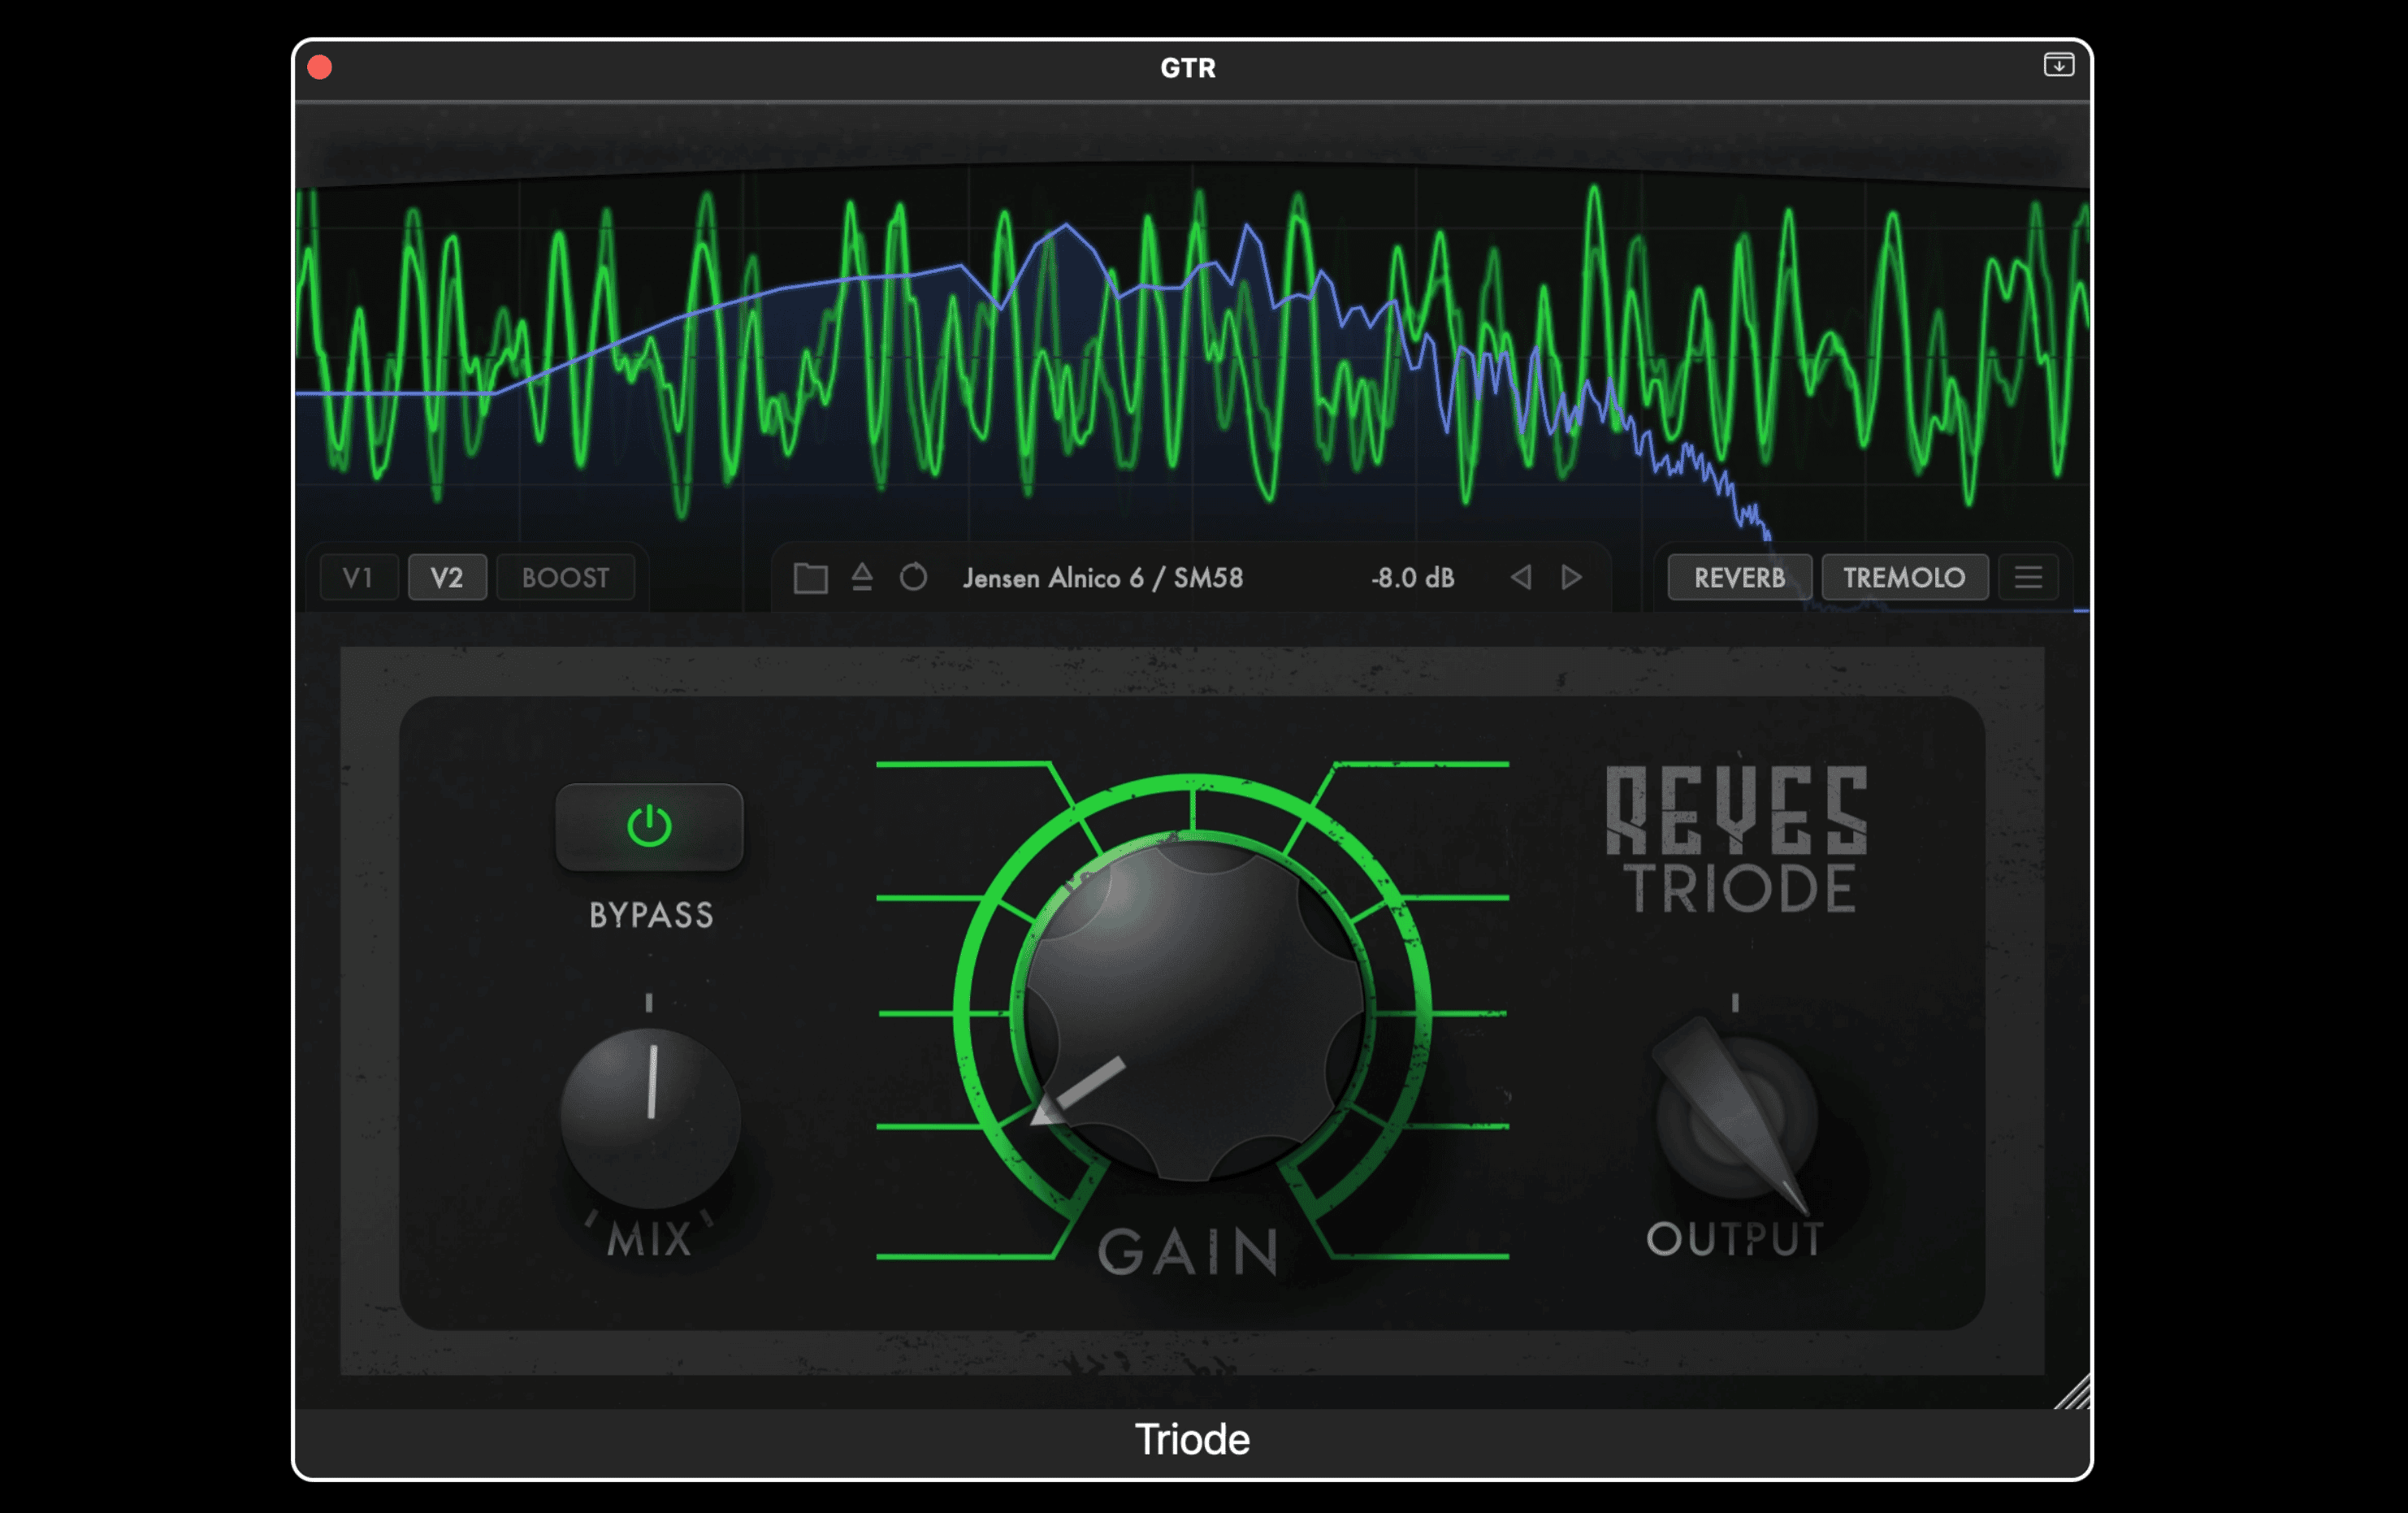Click the Reyes Triode logo
This screenshot has width=2408, height=1513.
coord(1737,838)
